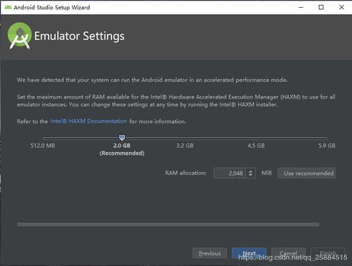Click the Use recommended button
The width and height of the screenshot is (352, 266).
(307, 173)
